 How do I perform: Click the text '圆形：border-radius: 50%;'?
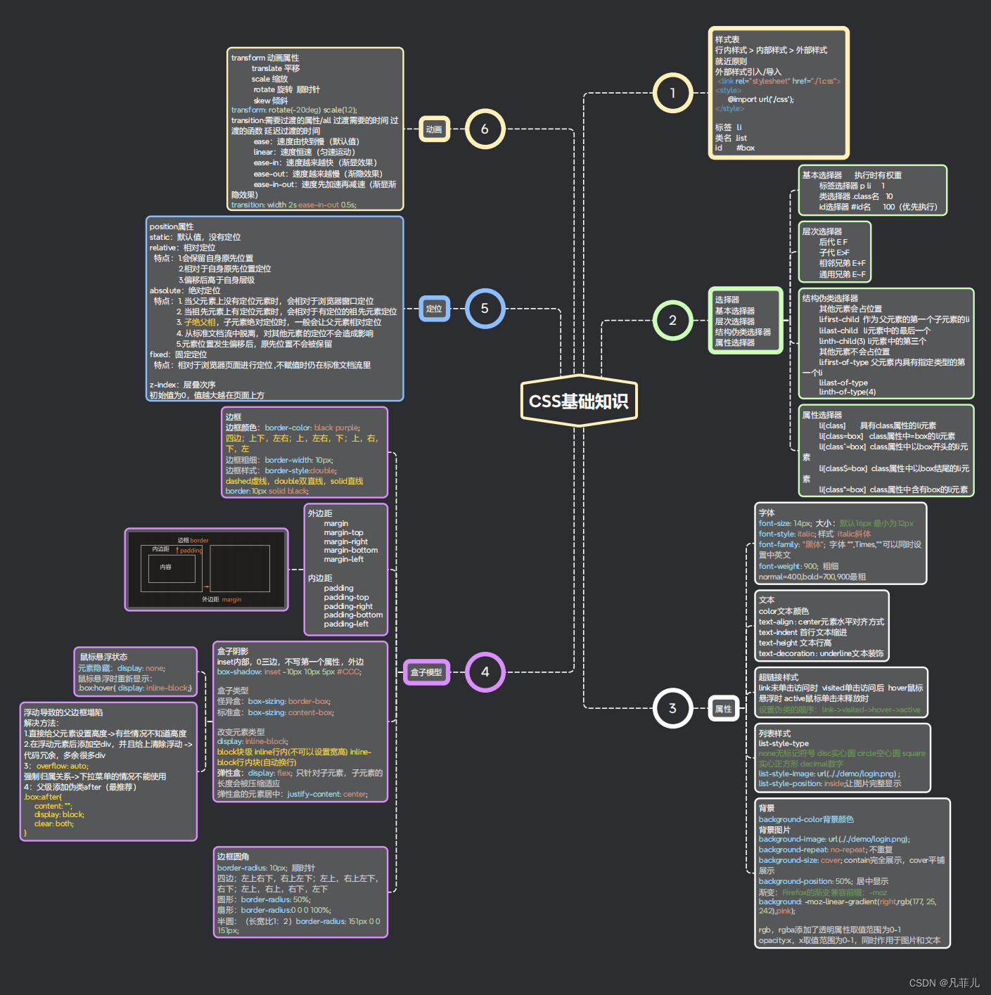[x=264, y=899]
